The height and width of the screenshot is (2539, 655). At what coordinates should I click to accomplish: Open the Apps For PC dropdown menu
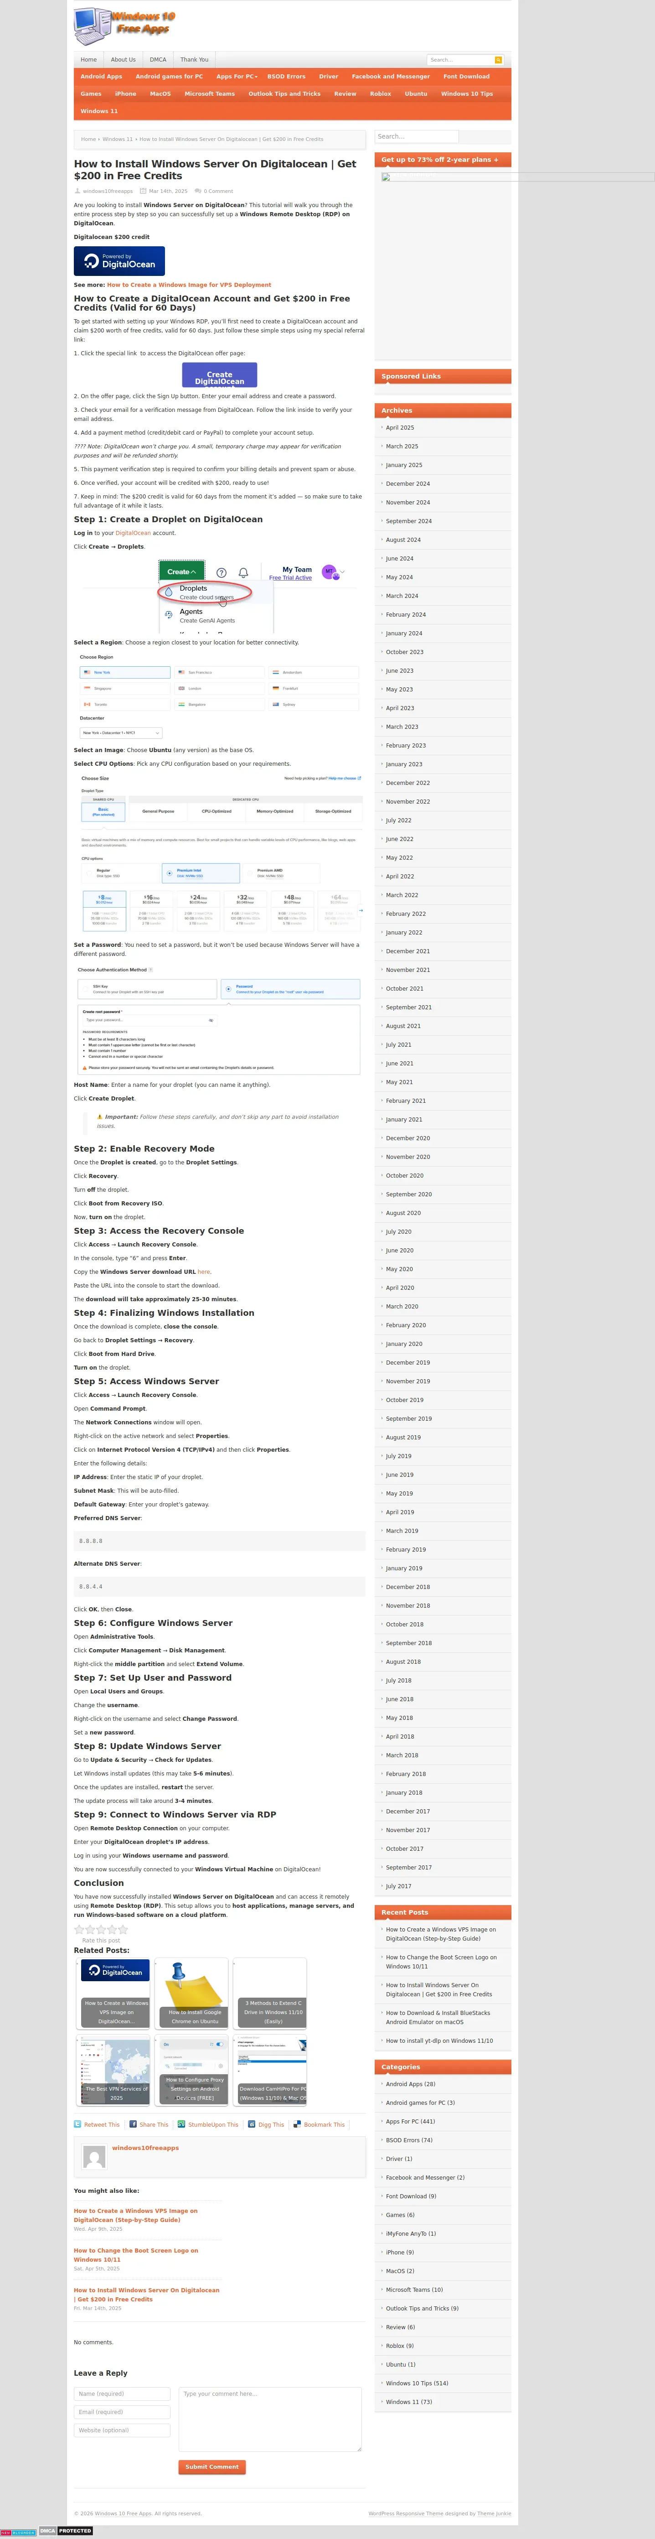pos(237,77)
